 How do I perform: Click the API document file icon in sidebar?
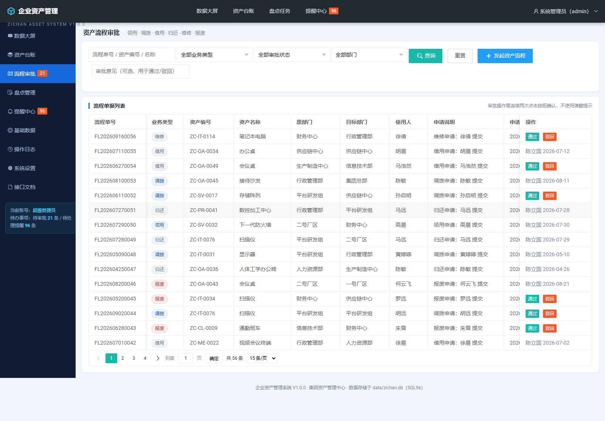click(x=10, y=187)
